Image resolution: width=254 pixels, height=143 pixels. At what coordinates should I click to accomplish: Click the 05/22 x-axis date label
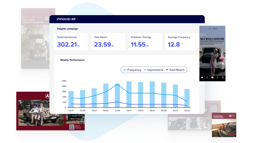tap(187, 111)
